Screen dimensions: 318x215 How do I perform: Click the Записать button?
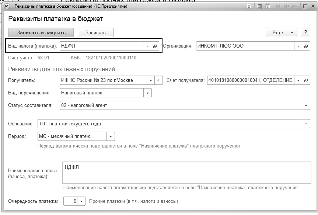tap(95, 32)
